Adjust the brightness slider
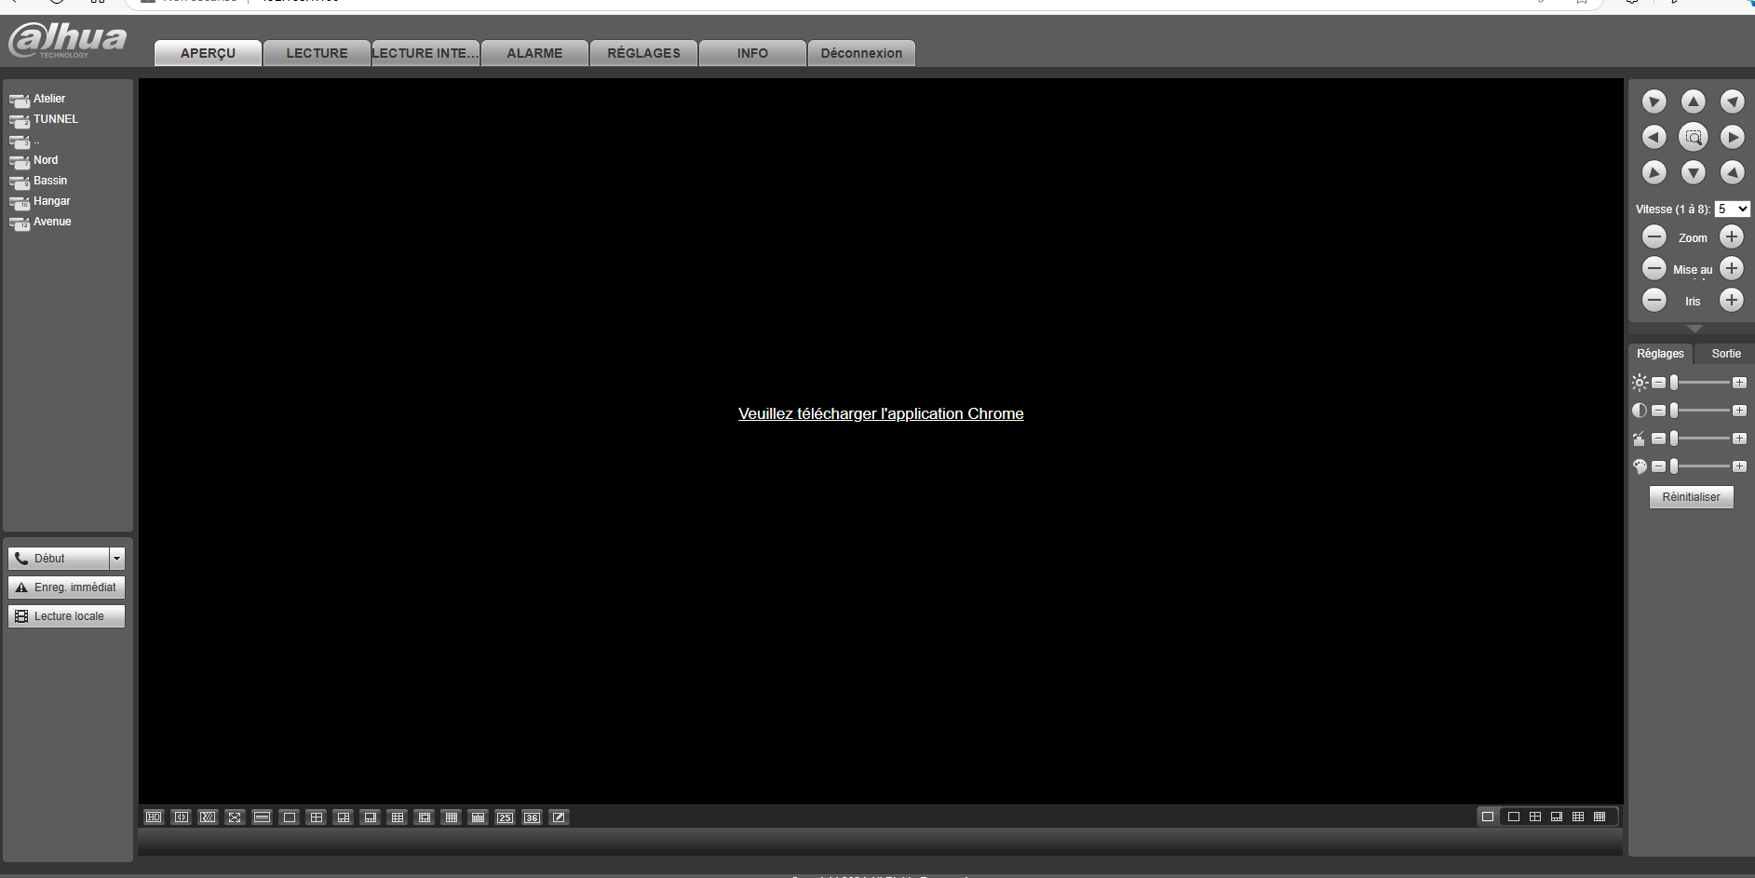Screen dimensions: 1755x878 (1698, 383)
